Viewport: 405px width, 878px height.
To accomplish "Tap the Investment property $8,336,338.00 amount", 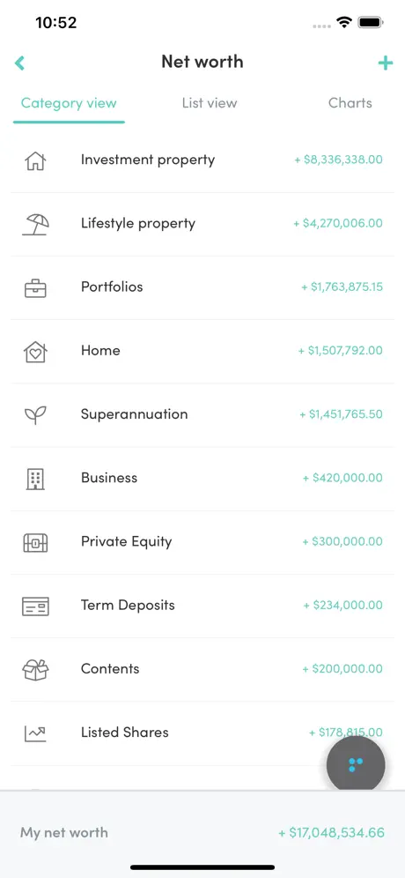I will (x=338, y=160).
